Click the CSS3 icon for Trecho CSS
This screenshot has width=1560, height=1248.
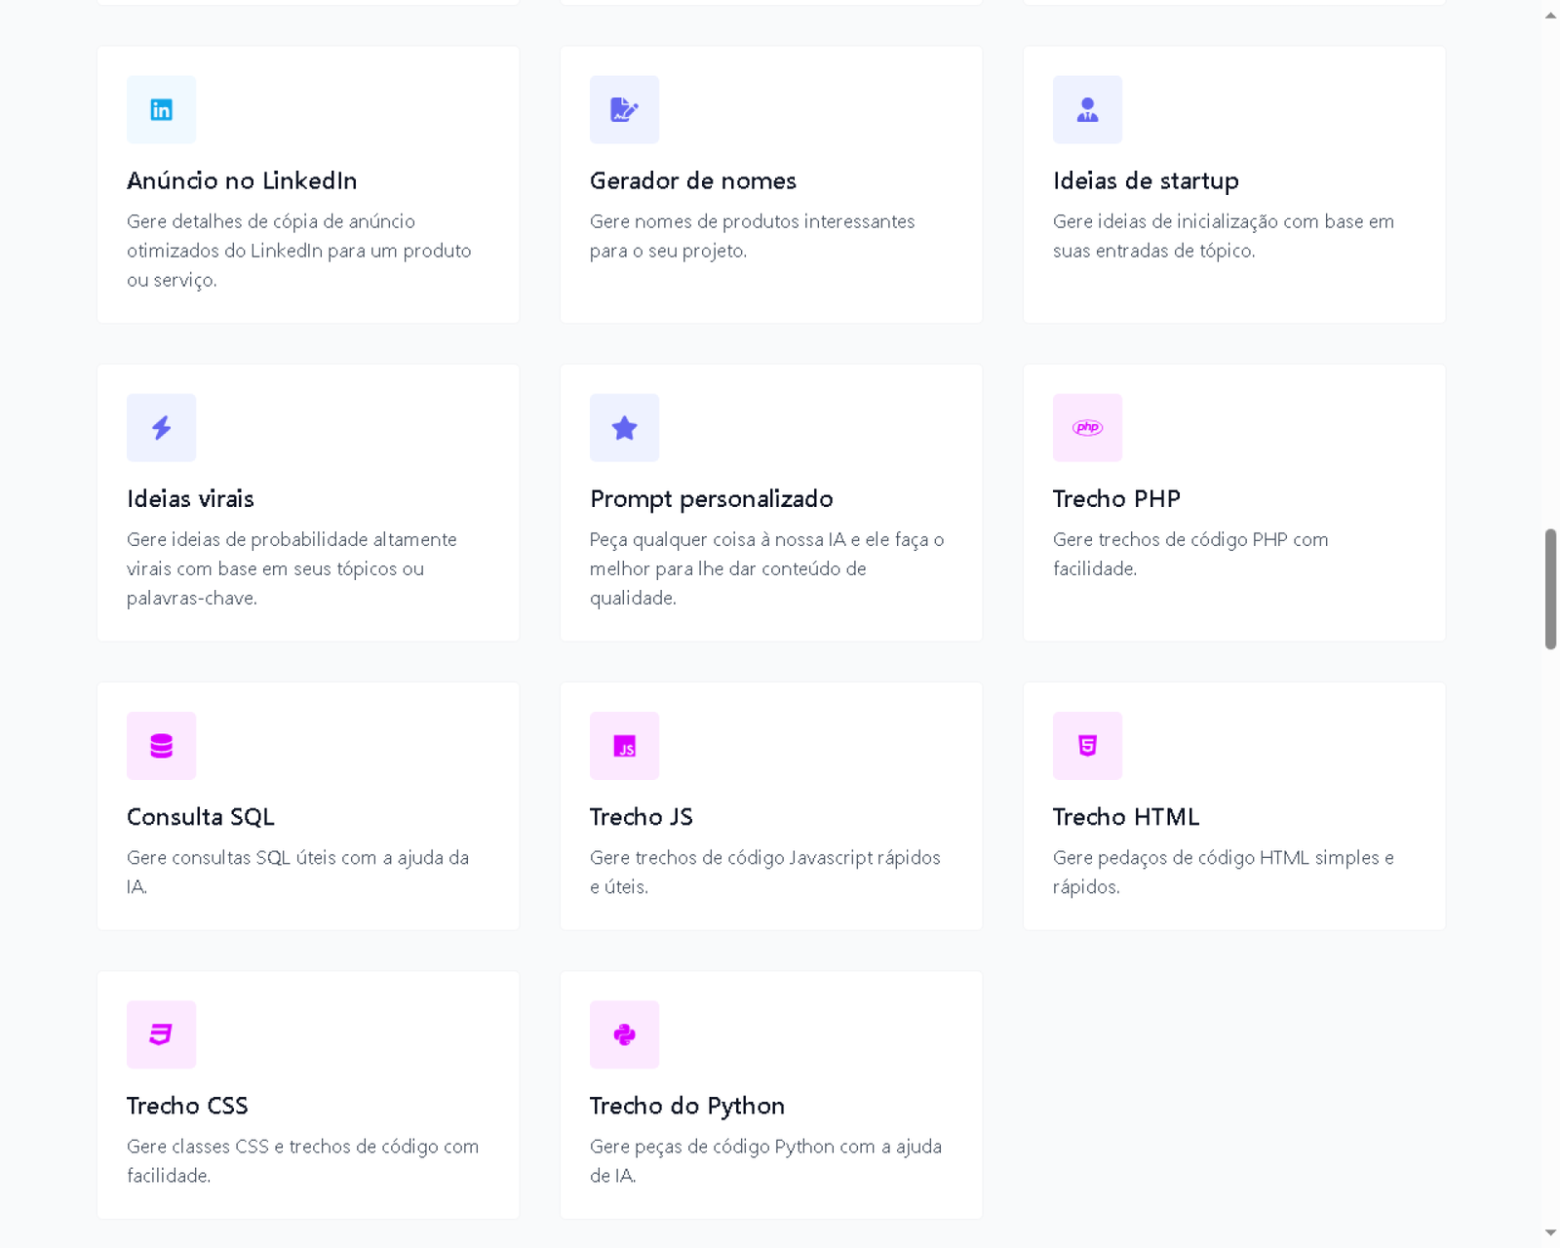coord(161,1034)
